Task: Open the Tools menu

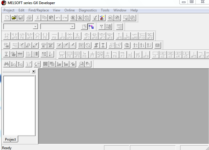Action: coord(105,10)
